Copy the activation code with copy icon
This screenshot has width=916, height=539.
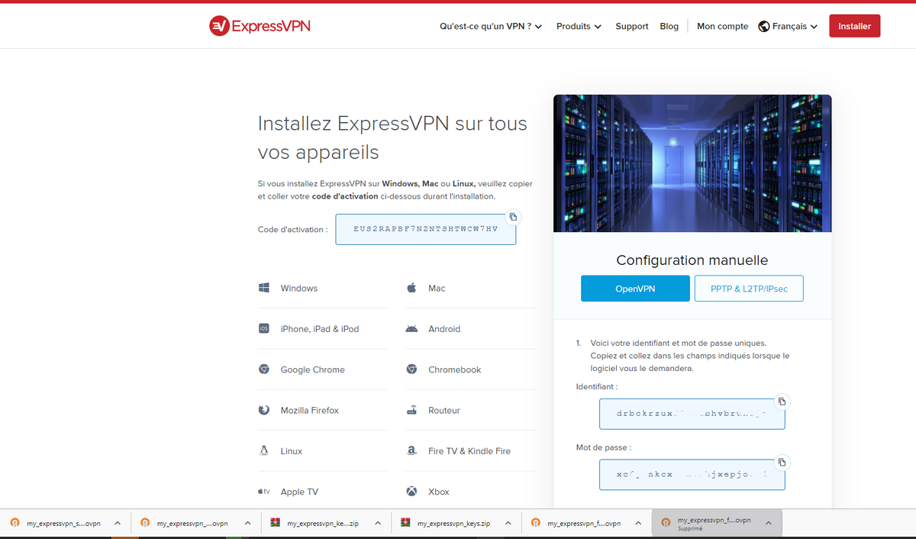coord(514,217)
